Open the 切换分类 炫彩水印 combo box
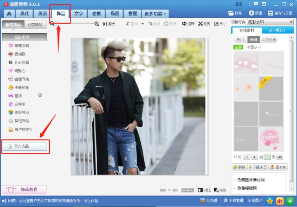Viewport: 297px width, 207px height. (x=270, y=22)
